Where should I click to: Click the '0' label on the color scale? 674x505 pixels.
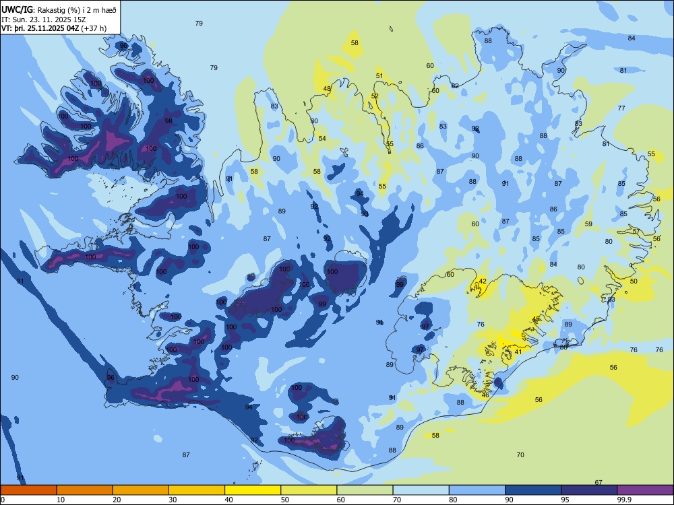pos(3,500)
